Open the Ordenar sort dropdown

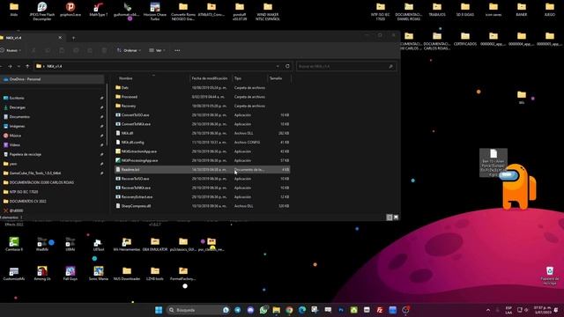(129, 51)
